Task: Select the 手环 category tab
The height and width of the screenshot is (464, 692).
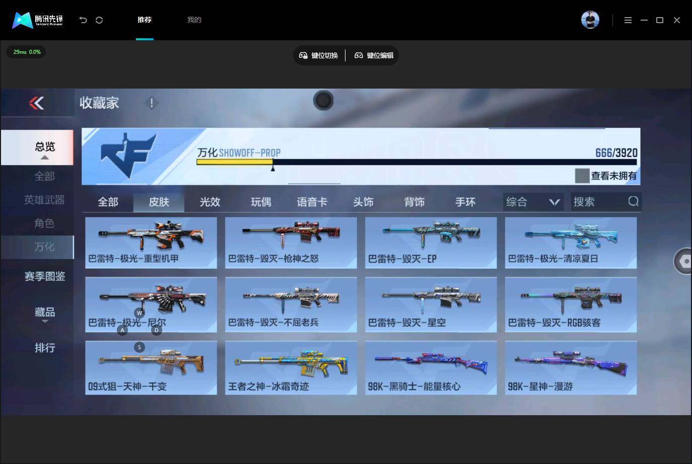Action: [x=465, y=202]
